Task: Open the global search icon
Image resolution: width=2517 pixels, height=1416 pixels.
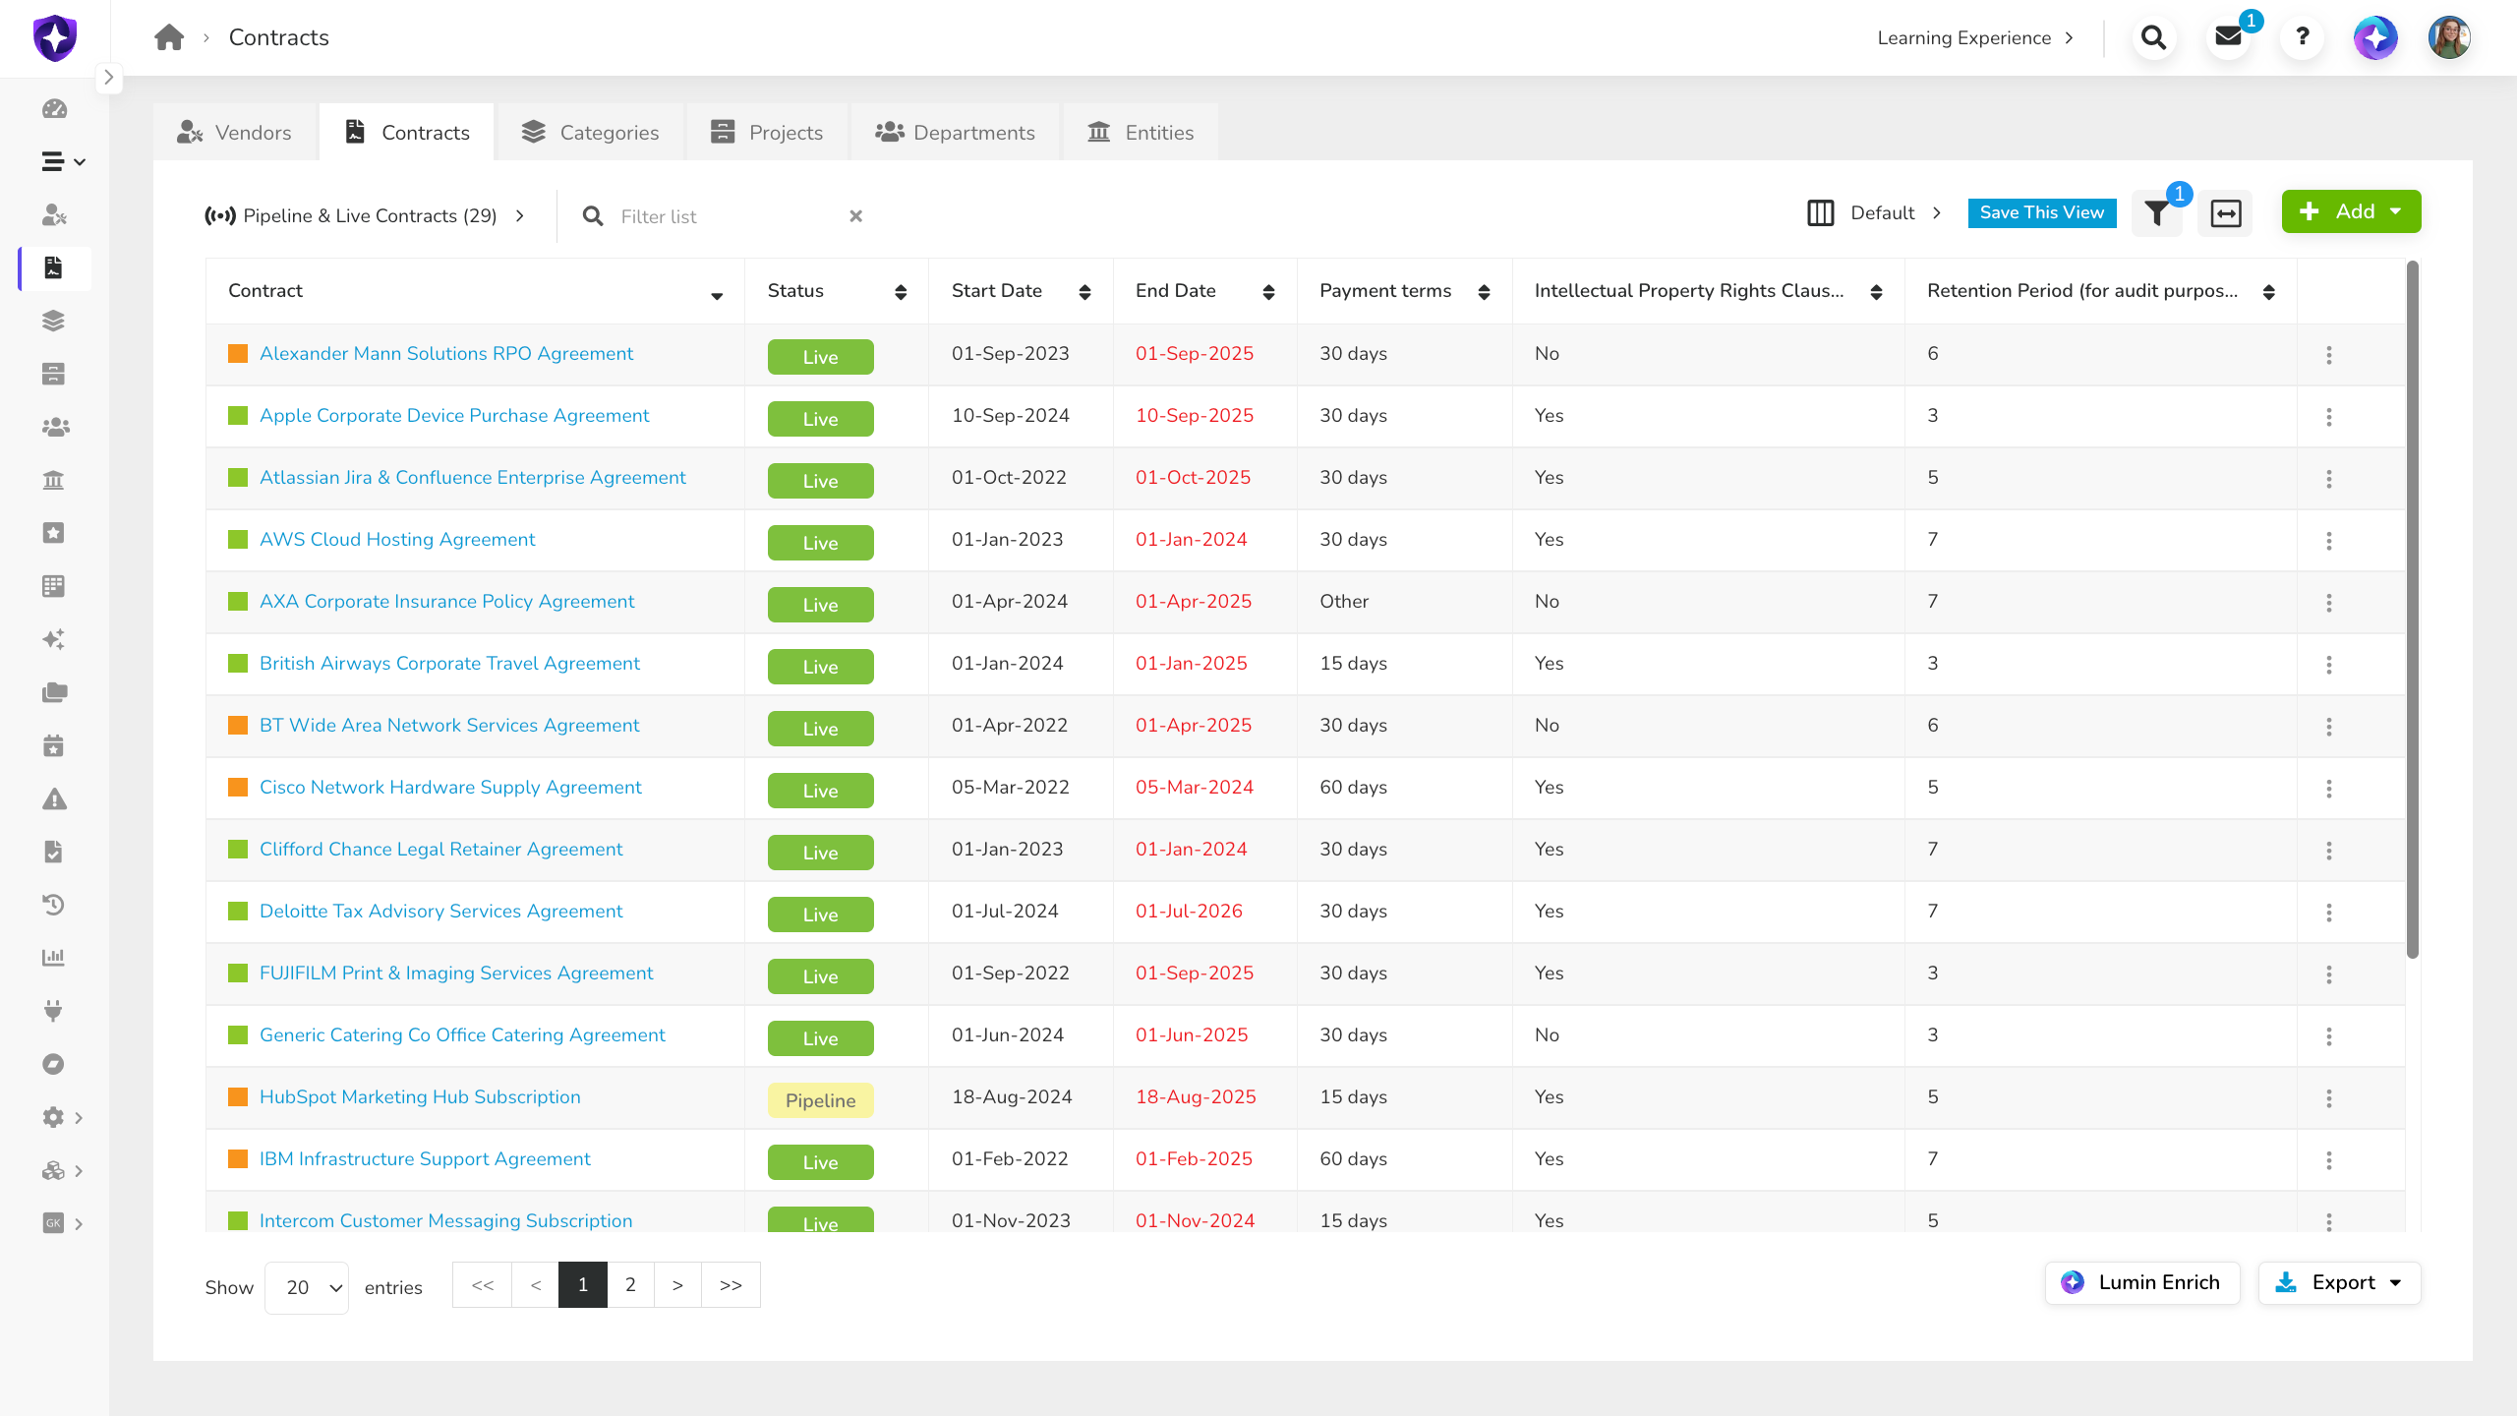Action: click(2153, 37)
